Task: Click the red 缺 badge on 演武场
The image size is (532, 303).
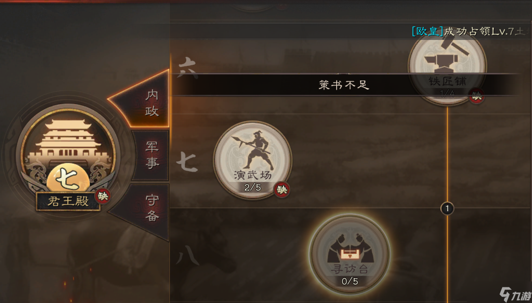Action: click(282, 190)
